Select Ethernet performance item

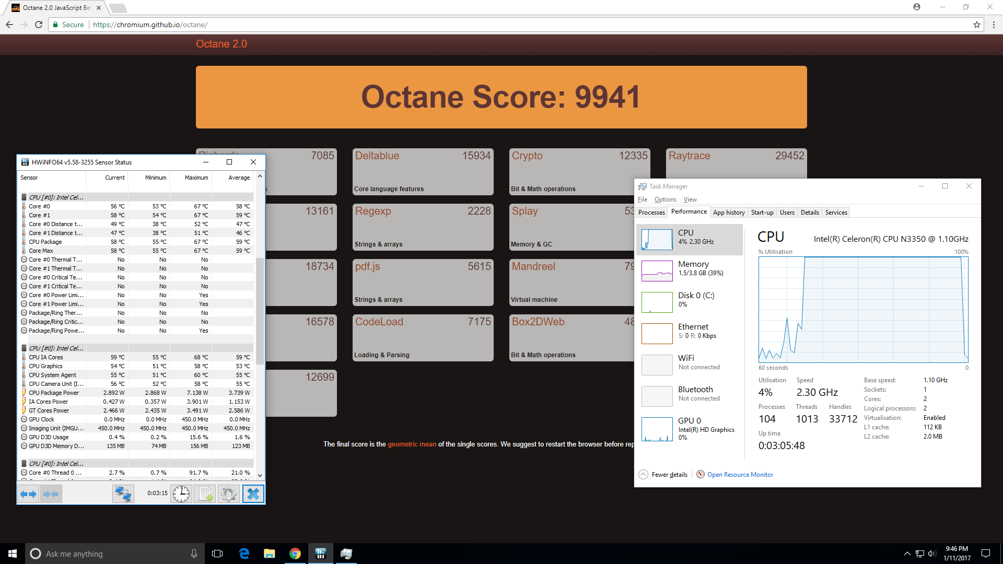[x=690, y=333]
